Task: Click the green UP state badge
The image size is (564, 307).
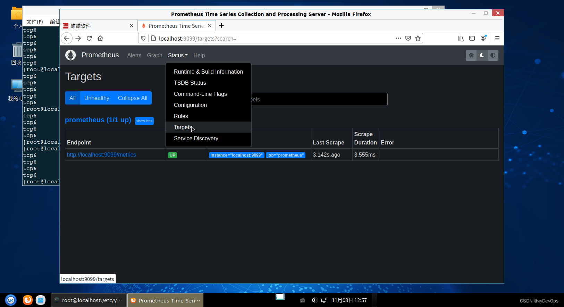Action: (172, 155)
